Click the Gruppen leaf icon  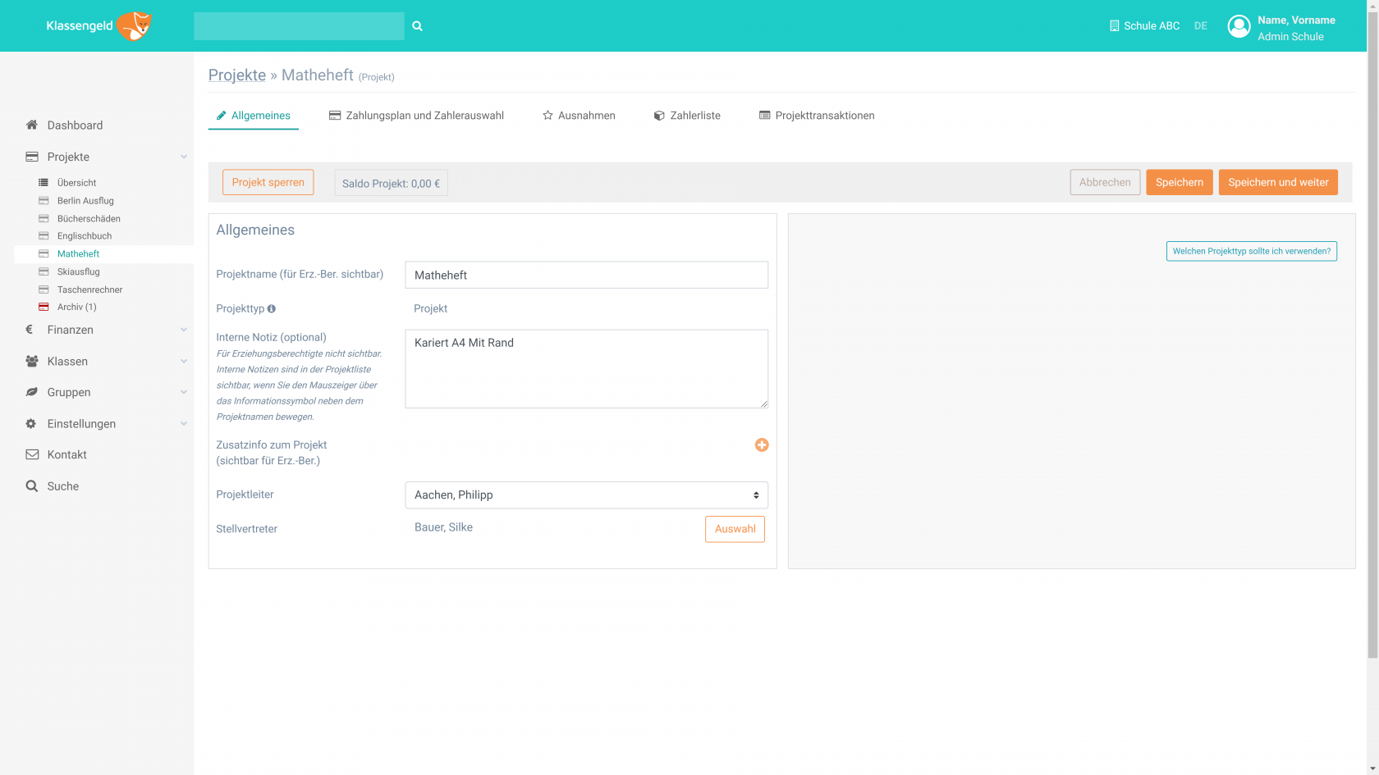point(32,392)
